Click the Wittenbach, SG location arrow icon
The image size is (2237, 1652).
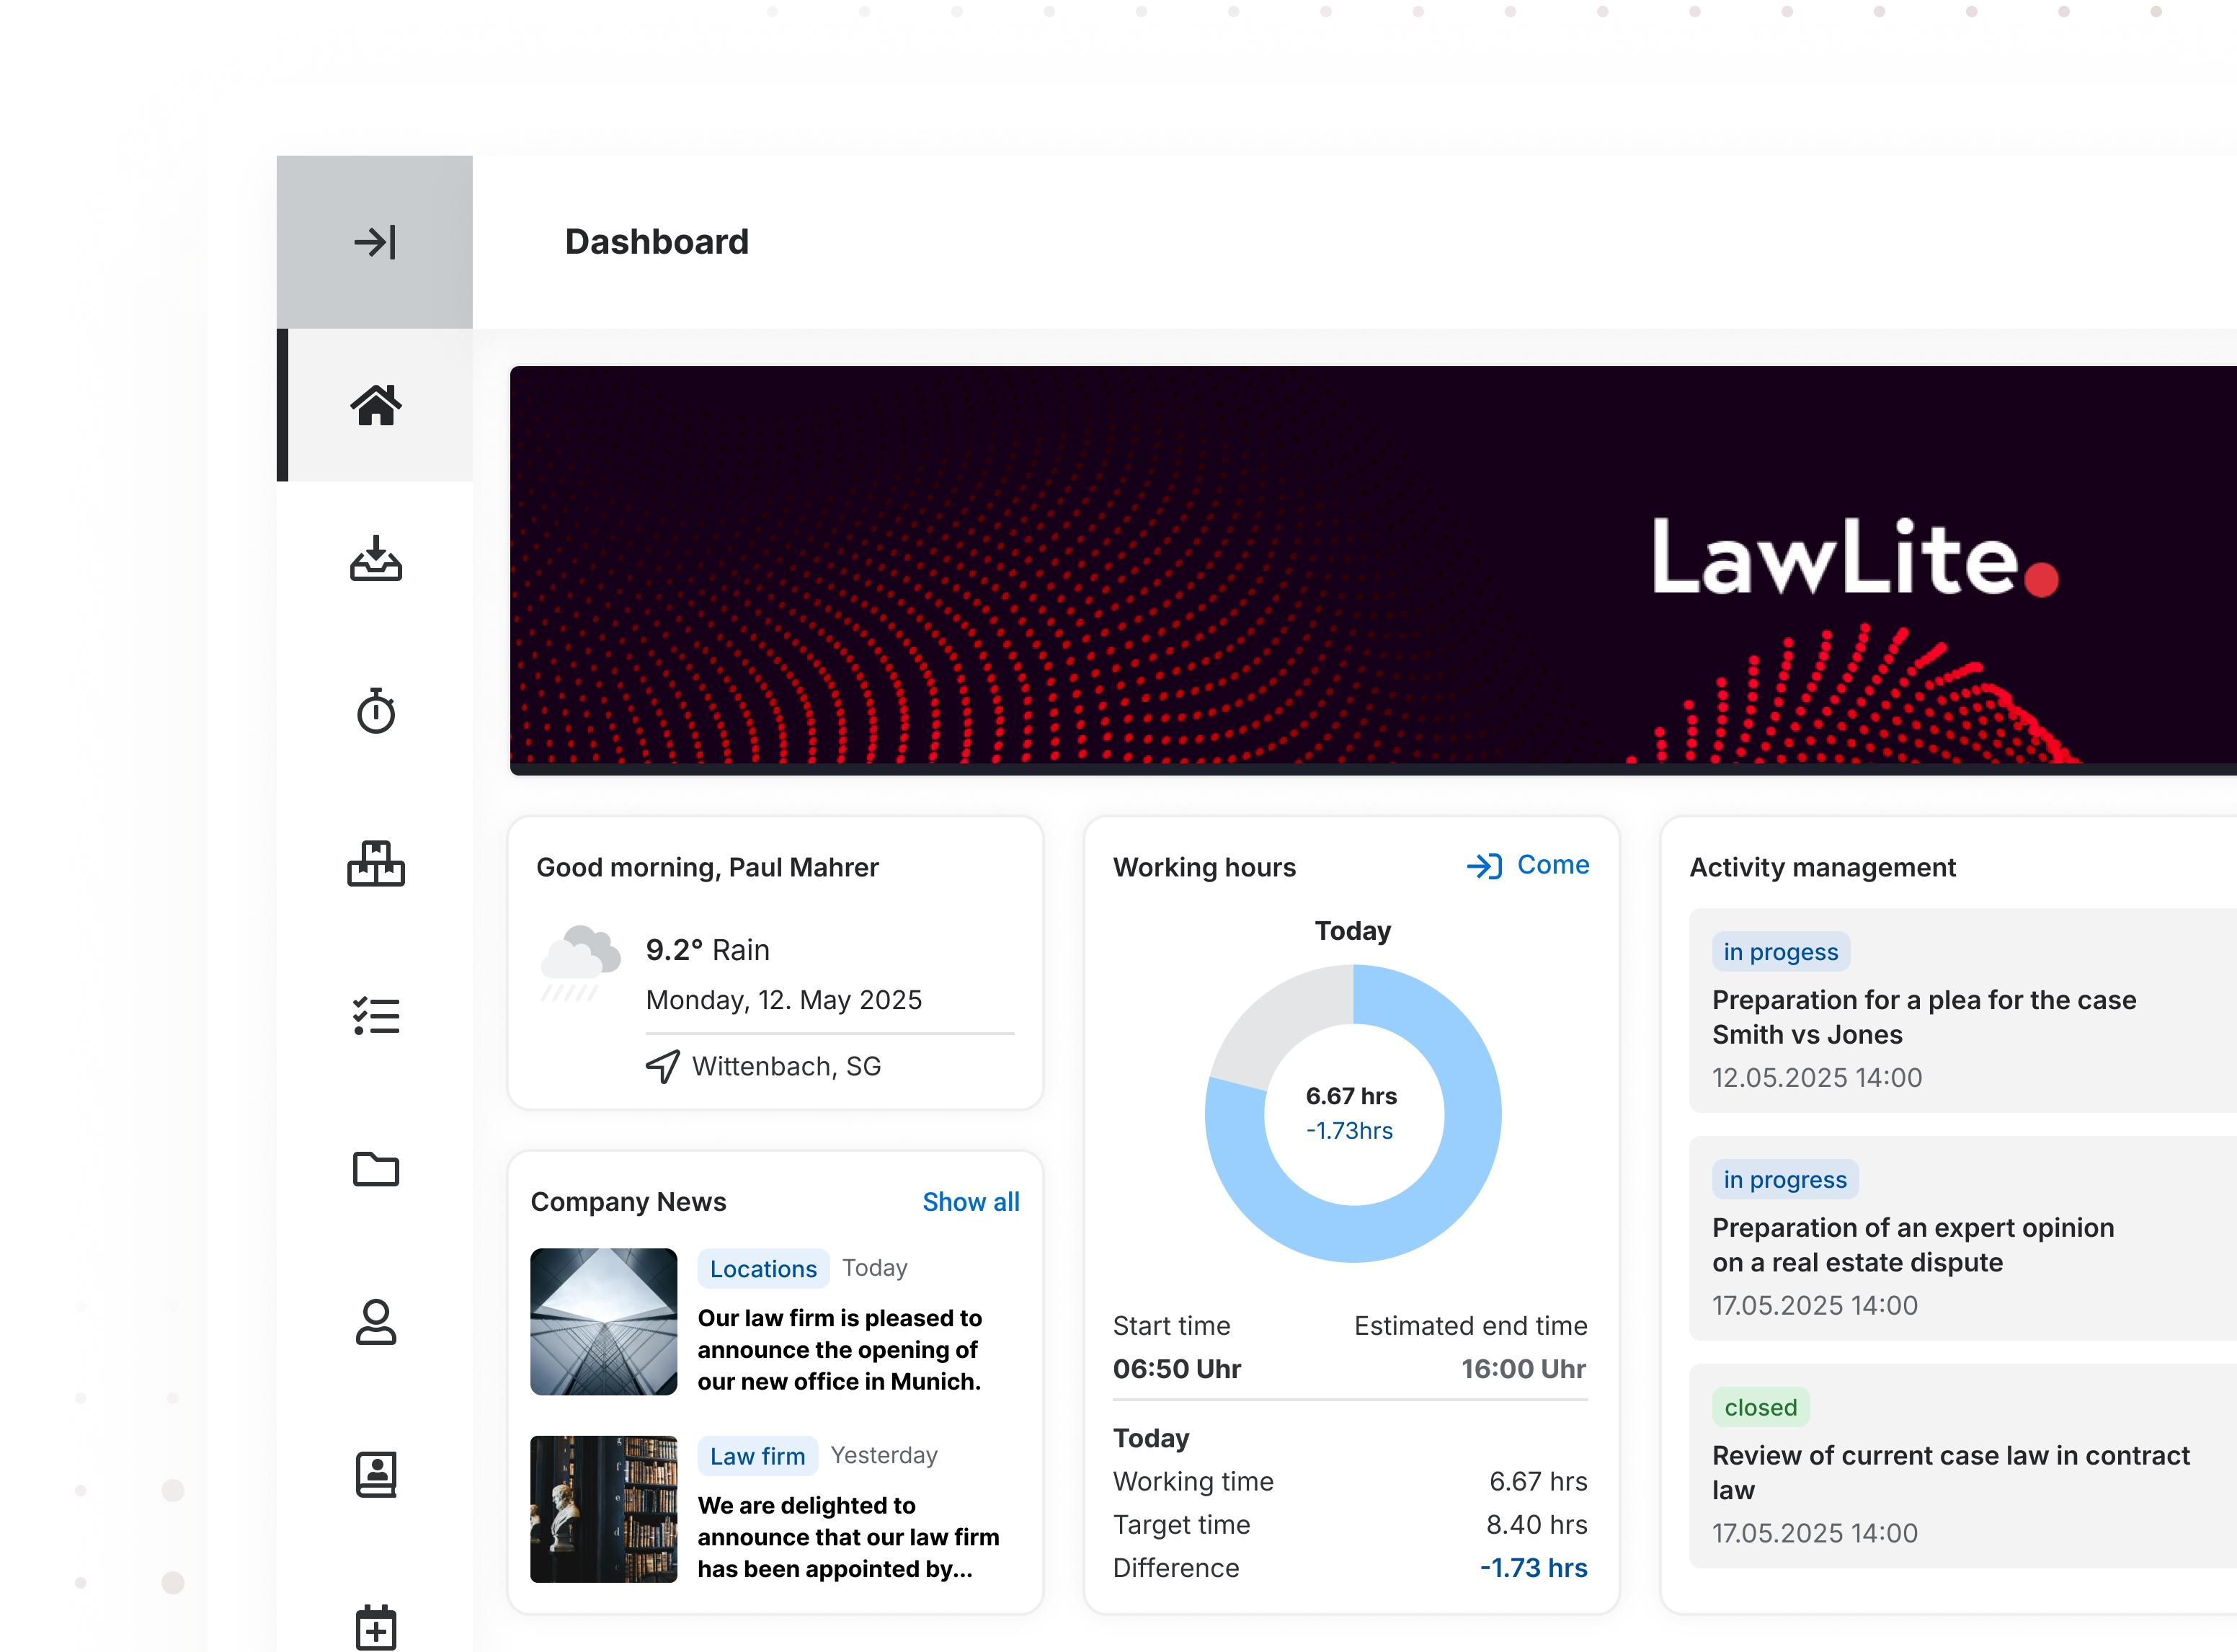(x=662, y=1066)
